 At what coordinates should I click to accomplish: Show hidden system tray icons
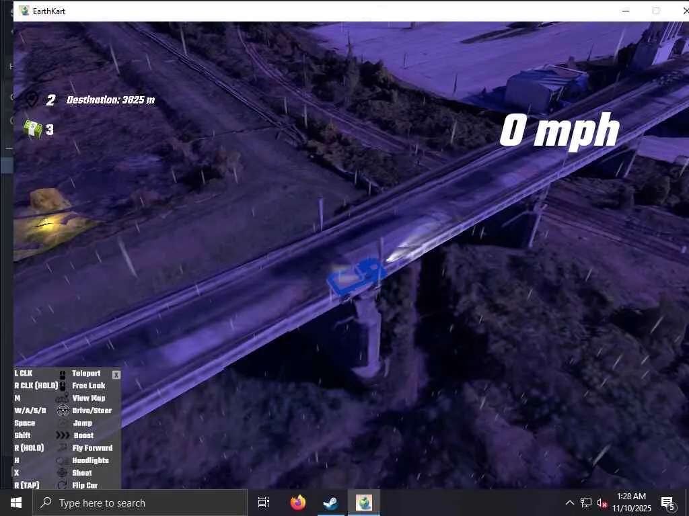click(569, 503)
